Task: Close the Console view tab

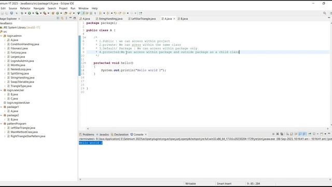Action: [146, 135]
